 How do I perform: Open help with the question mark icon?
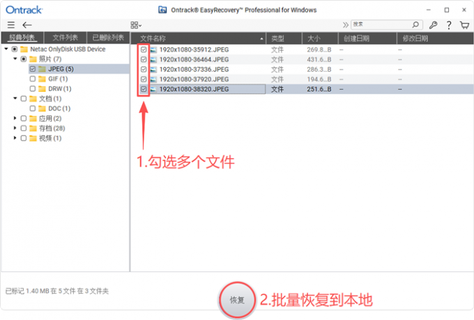[449, 25]
